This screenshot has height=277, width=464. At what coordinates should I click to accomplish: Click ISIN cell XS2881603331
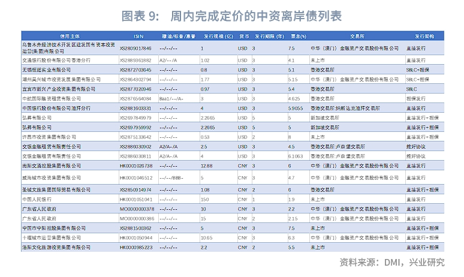pos(135,109)
